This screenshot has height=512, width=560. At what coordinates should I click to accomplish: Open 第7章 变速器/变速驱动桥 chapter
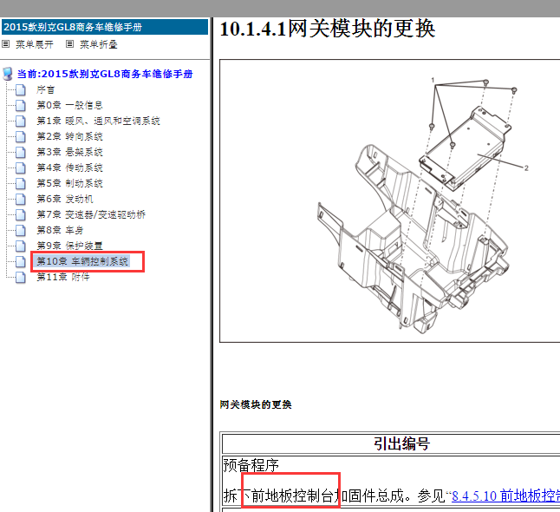(x=91, y=214)
